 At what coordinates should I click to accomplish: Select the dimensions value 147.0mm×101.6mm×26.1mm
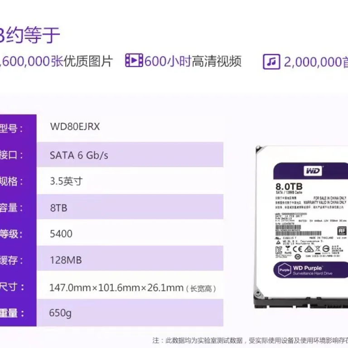point(116,288)
